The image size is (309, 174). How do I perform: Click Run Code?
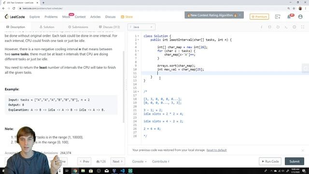[x=270, y=161]
